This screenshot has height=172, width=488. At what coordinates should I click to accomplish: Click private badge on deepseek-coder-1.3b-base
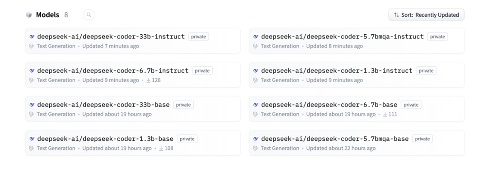tap(188, 139)
